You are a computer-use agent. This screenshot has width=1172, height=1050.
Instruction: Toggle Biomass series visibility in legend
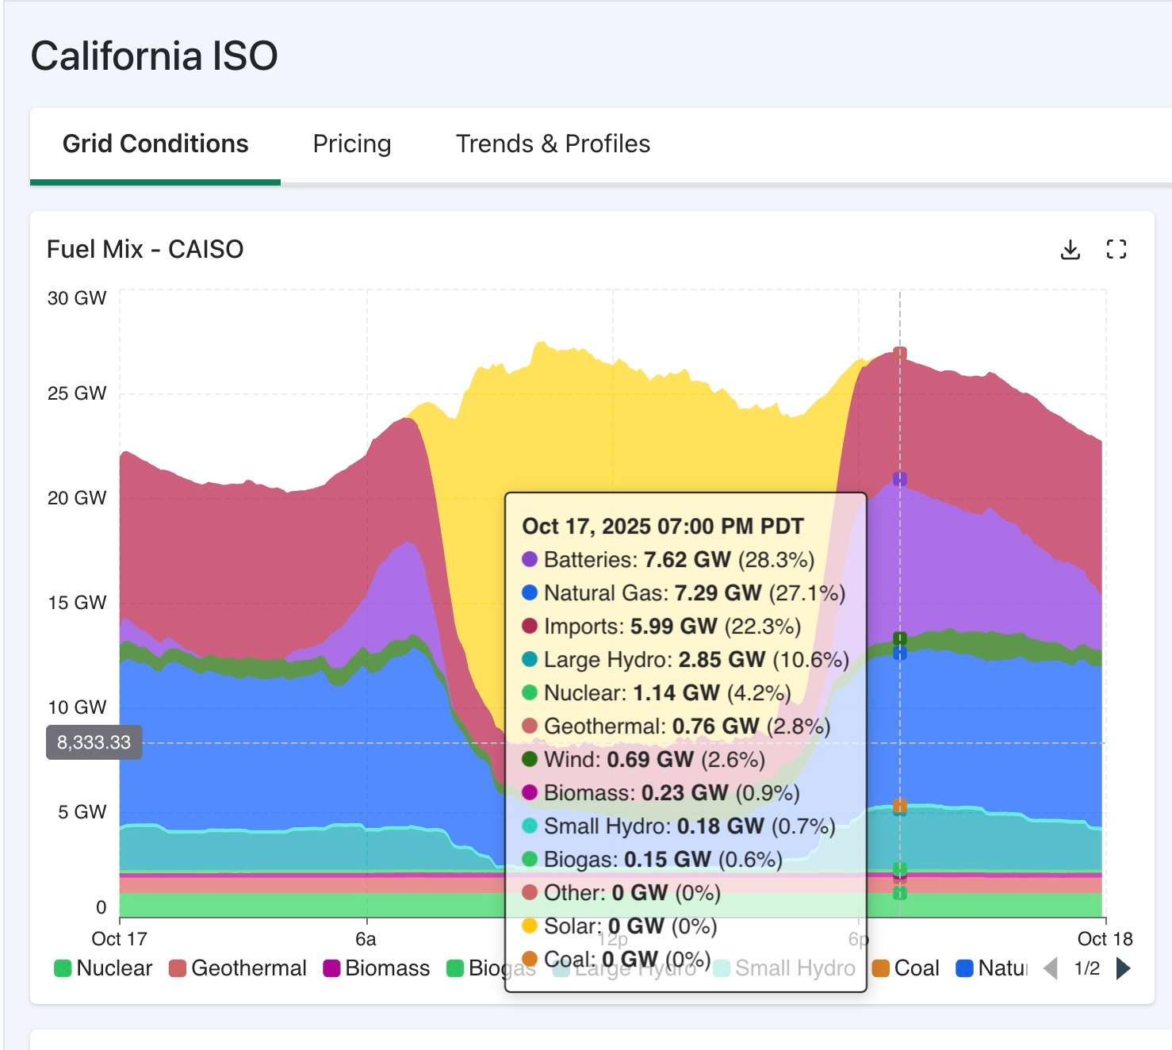377,968
